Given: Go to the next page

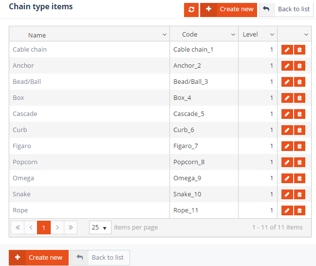Looking at the screenshot, I should 57,228.
